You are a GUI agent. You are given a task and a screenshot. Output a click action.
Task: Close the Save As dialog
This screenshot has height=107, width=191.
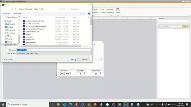(x=90, y=5)
